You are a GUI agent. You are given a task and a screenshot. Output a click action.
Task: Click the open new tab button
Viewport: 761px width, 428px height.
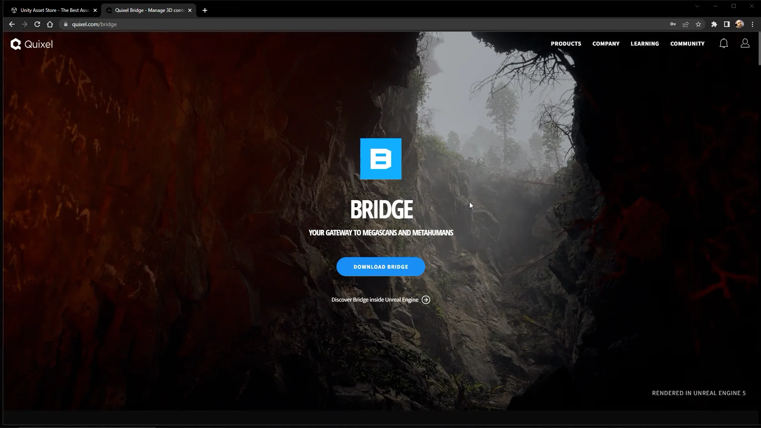point(205,10)
